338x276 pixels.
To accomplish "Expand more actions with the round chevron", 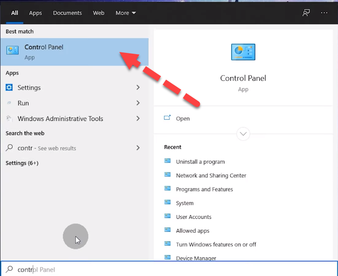I will click(x=243, y=134).
